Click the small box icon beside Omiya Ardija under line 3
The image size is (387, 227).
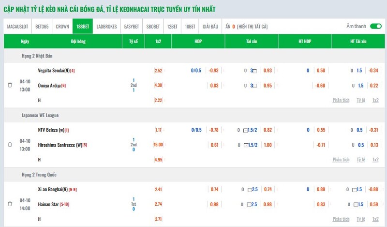(x=255, y=86)
